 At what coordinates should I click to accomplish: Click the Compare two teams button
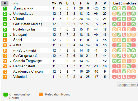tap(127, 85)
